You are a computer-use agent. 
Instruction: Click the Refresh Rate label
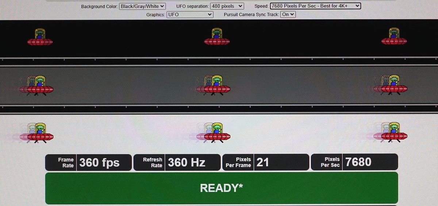click(153, 163)
